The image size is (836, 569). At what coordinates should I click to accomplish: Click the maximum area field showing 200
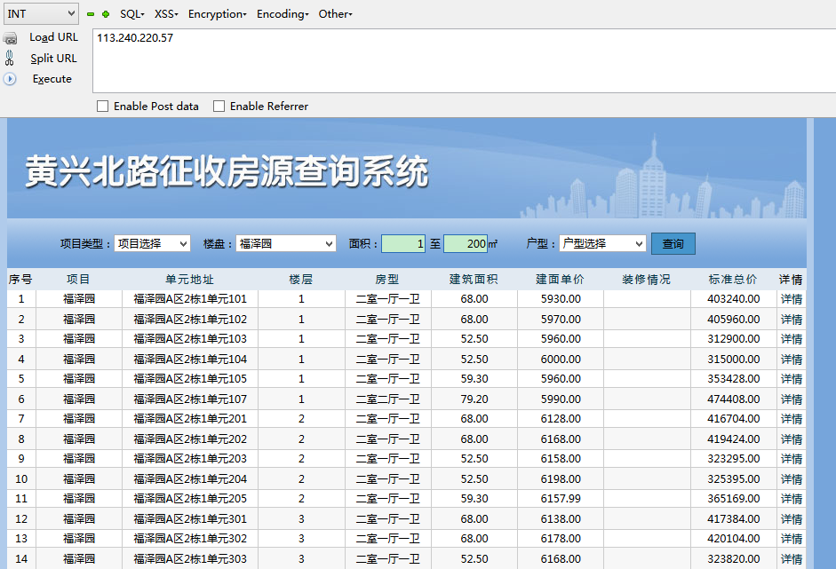(466, 243)
